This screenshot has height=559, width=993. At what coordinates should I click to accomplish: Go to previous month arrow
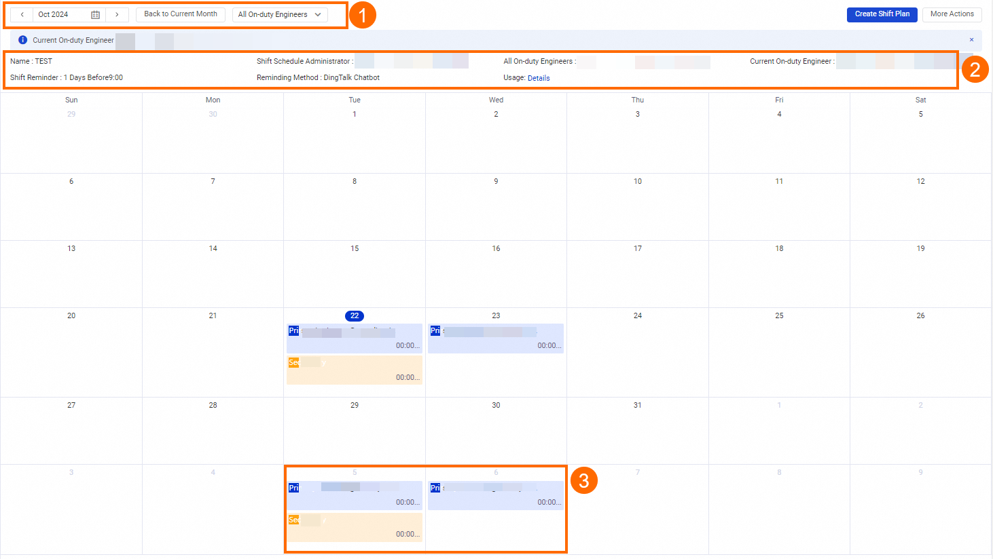[22, 14]
